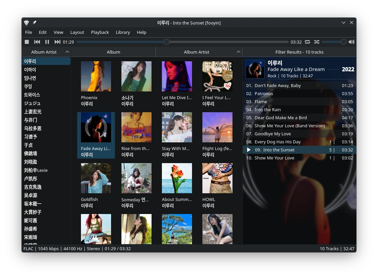Click the Album column header

[x=113, y=52]
